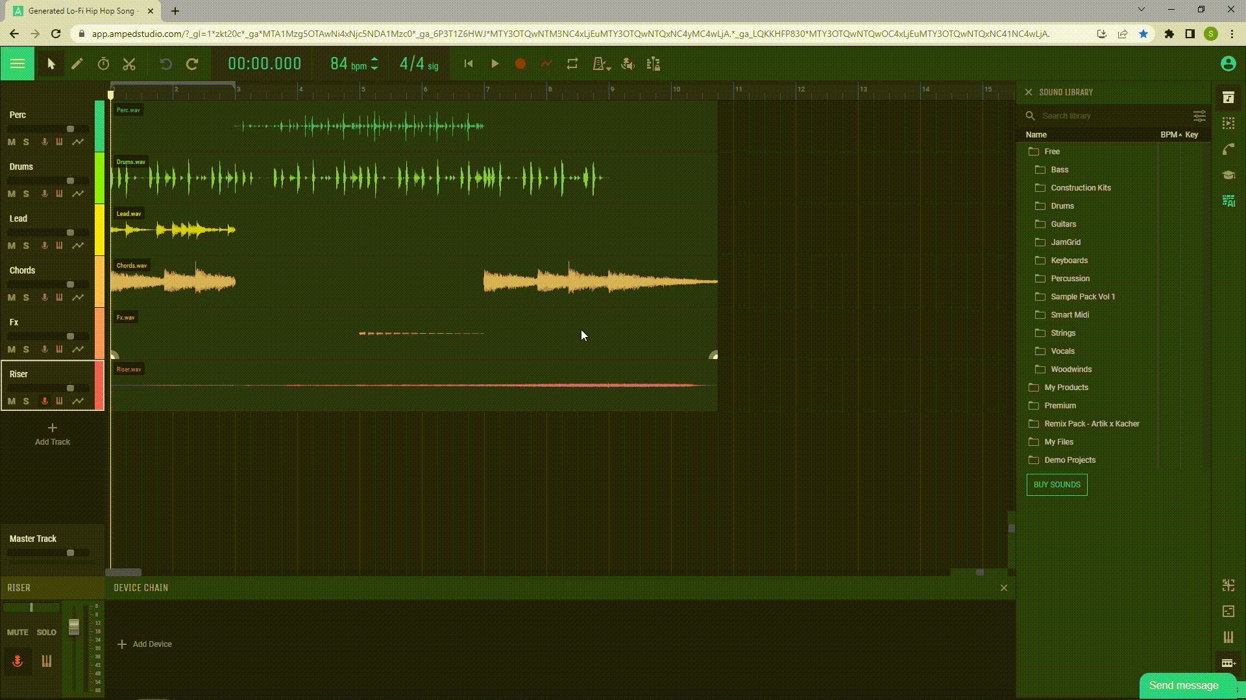Click the Automation icon in toolbar
This screenshot has height=700, width=1246.
click(547, 64)
